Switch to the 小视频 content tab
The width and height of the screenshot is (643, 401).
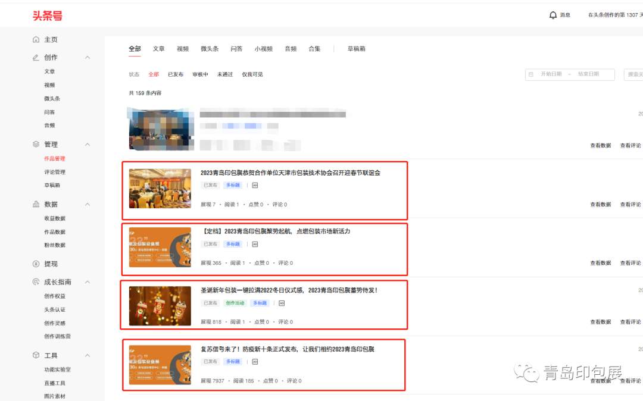point(263,49)
